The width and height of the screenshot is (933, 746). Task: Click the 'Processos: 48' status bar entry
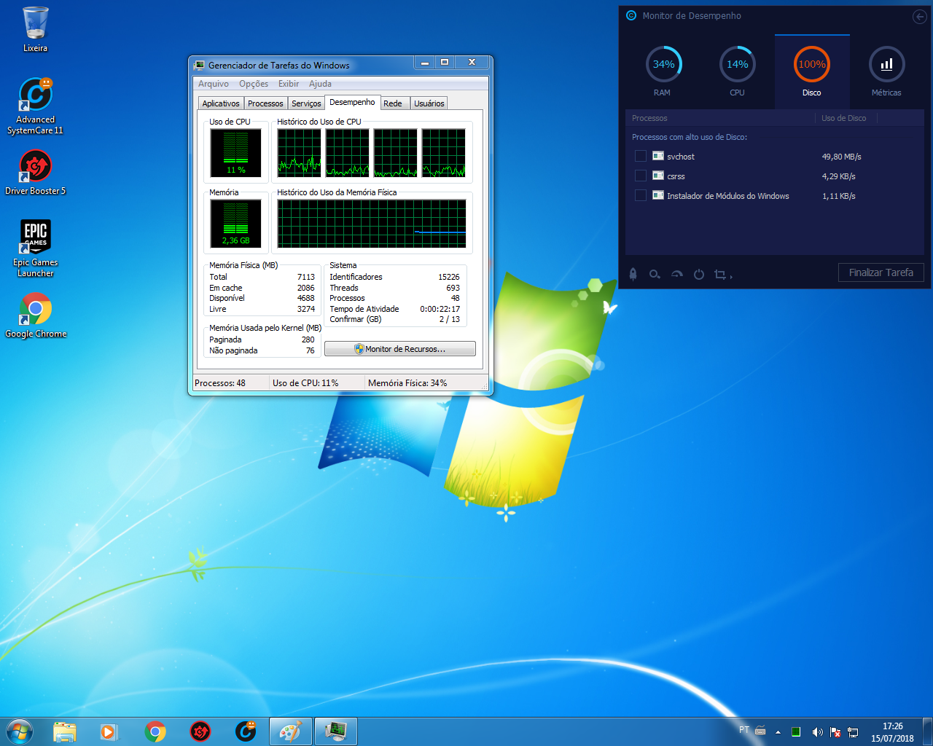tap(220, 383)
